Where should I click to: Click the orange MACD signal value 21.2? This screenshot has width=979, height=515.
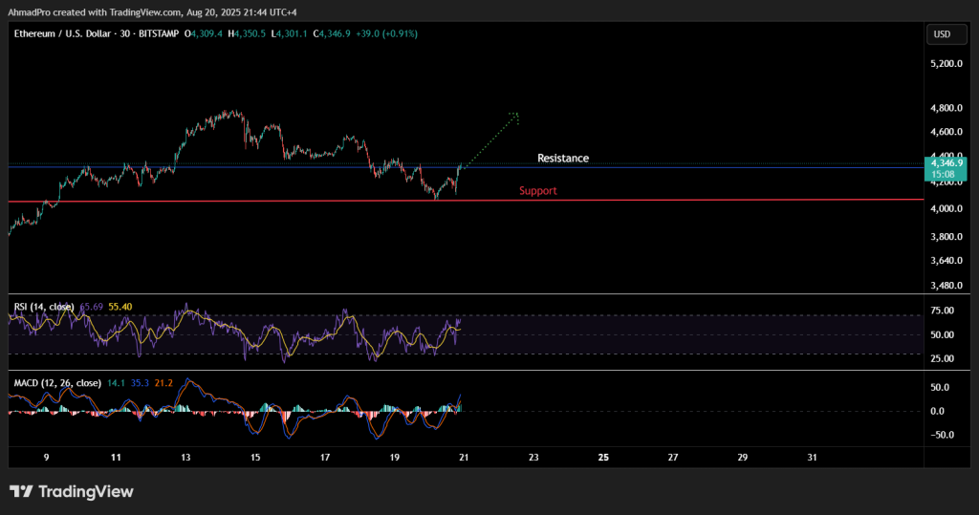[163, 383]
